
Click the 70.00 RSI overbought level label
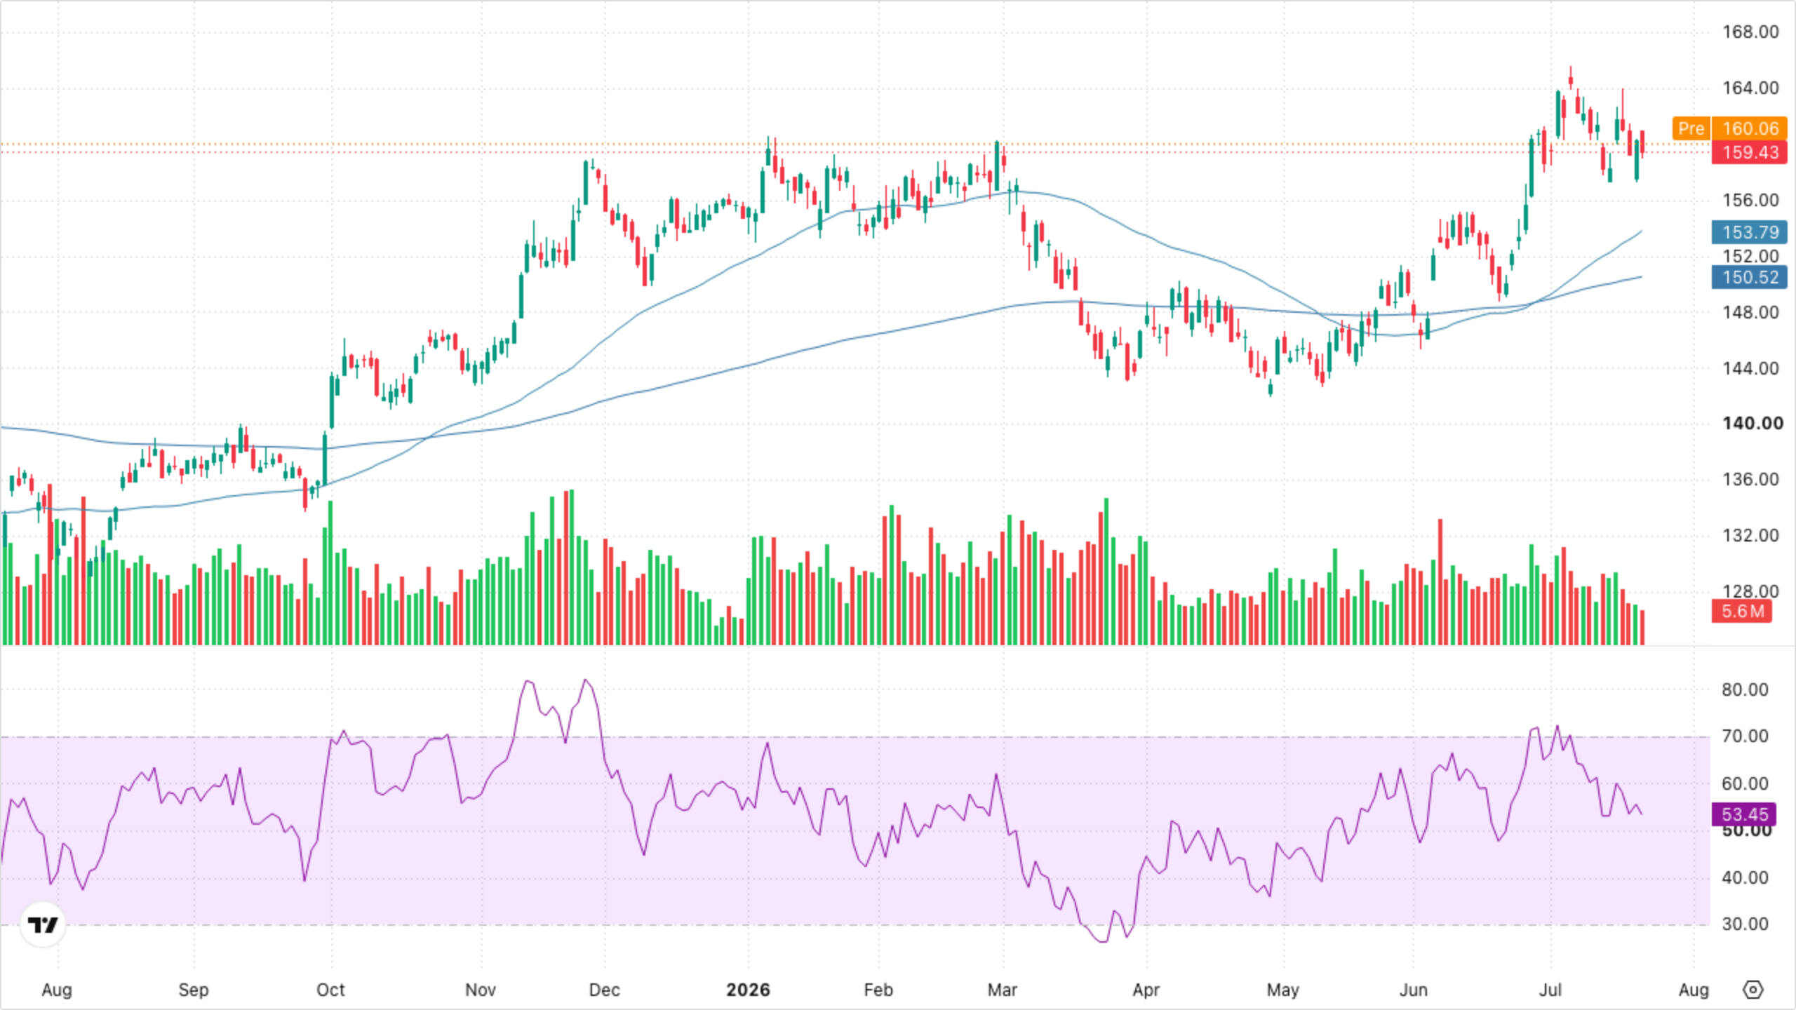coord(1744,736)
